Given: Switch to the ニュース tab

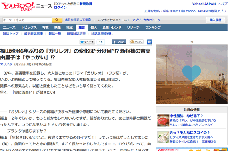Looking at the screenshot, I should click(x=9, y=27).
